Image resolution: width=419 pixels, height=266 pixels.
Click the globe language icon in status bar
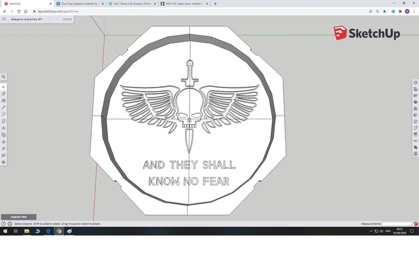click(x=10, y=224)
